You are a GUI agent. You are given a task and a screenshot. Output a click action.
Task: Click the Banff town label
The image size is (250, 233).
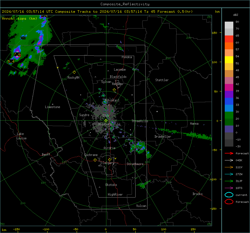click(46, 155)
